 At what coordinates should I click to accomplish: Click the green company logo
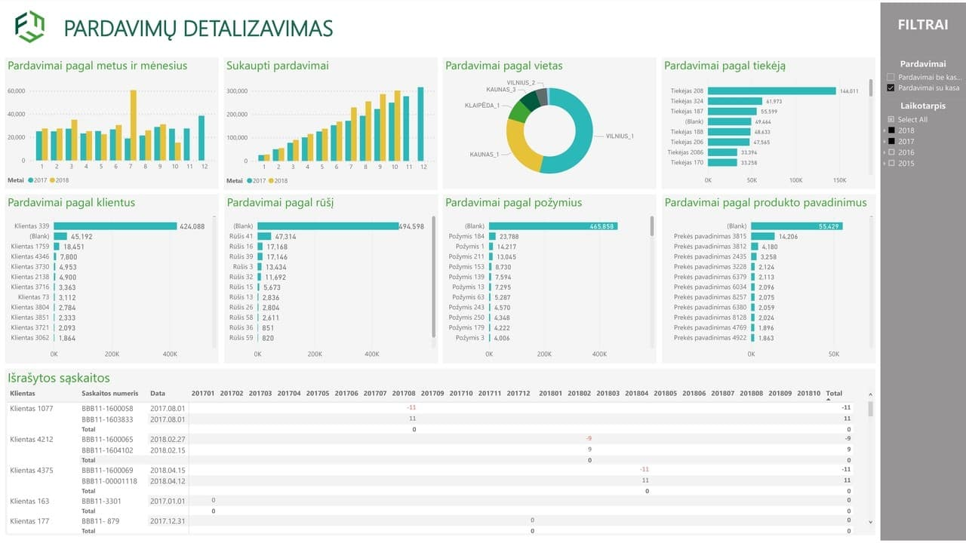coord(30,27)
